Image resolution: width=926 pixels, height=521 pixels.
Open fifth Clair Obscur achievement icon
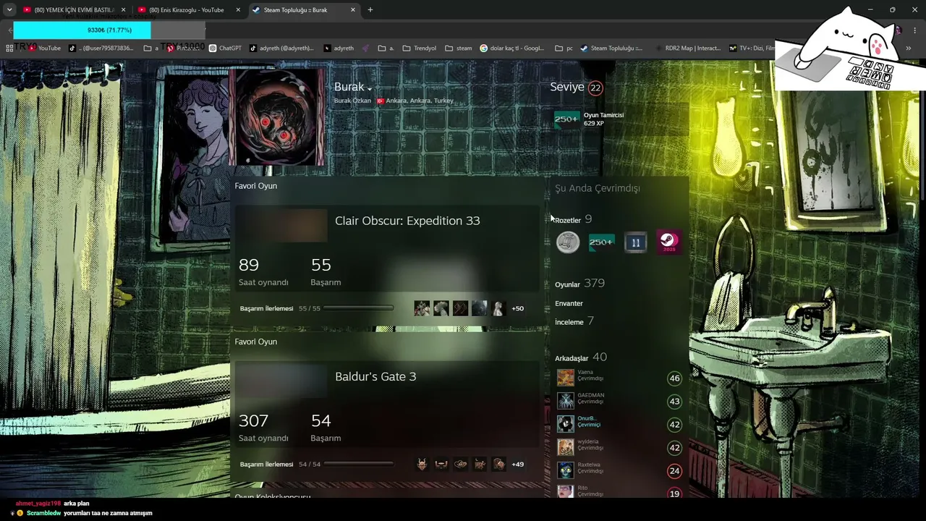(x=498, y=308)
